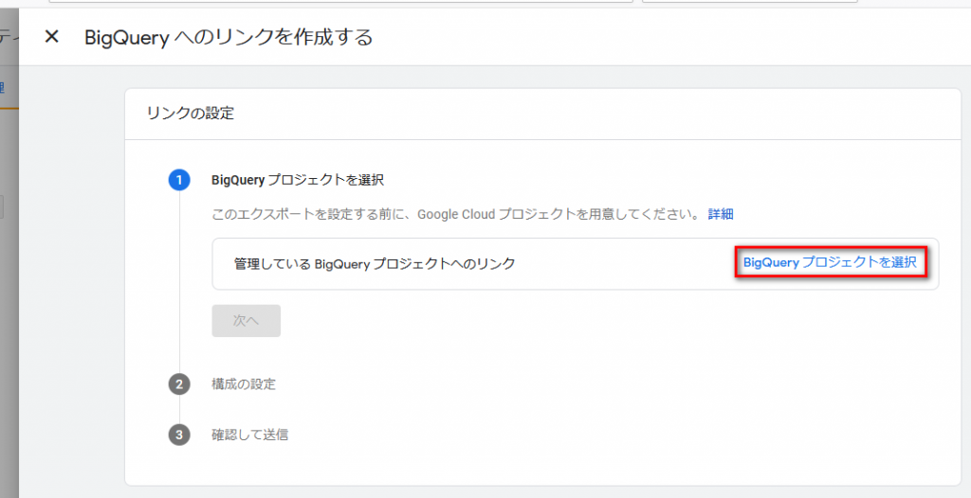Viewport: 971px width, 498px height.
Task: Close the BigQuery link creation panel
Action: click(52, 37)
